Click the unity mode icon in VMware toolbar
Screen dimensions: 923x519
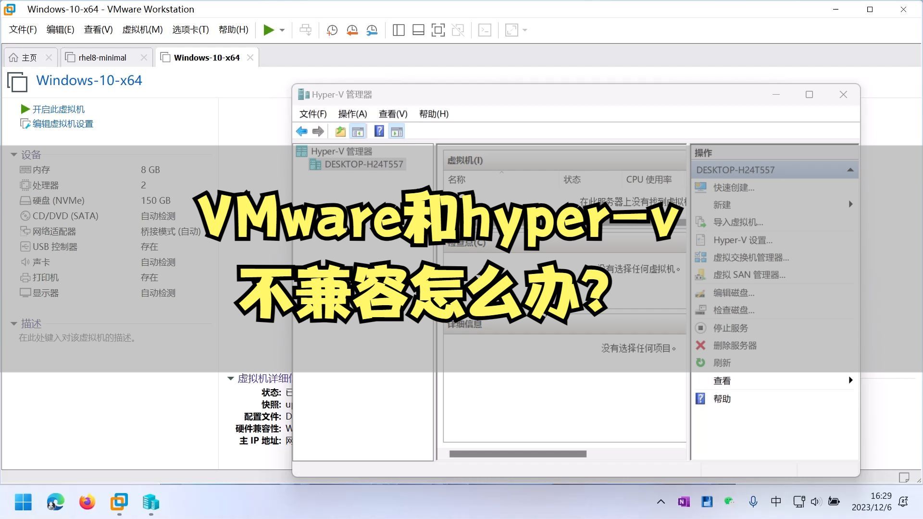point(458,30)
